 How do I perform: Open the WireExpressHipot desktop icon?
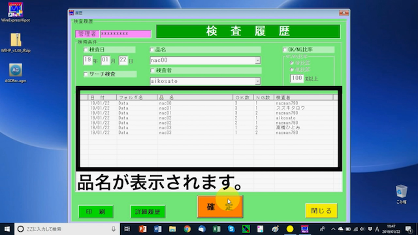tap(16, 12)
